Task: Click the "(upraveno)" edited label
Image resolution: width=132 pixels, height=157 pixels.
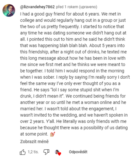Action: click(x=88, y=7)
